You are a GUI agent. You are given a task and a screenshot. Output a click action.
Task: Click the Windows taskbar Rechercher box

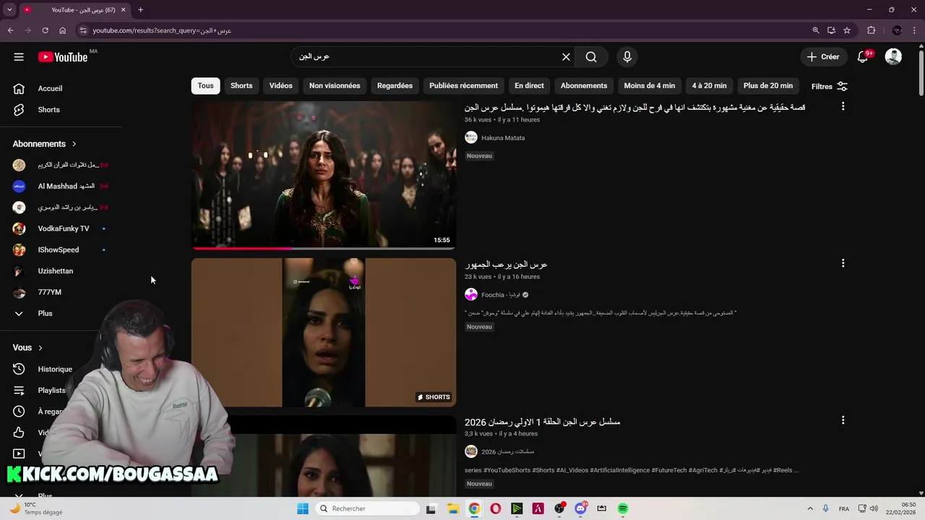click(x=367, y=508)
